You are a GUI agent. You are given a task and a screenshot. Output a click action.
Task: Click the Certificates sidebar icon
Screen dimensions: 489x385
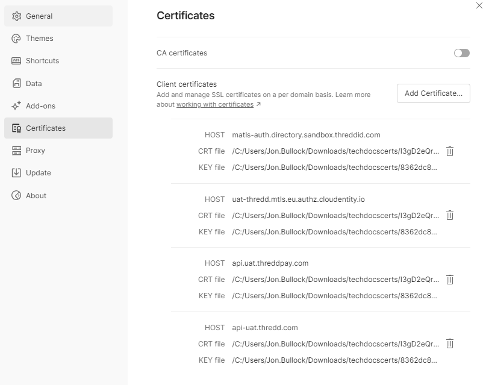(x=16, y=128)
